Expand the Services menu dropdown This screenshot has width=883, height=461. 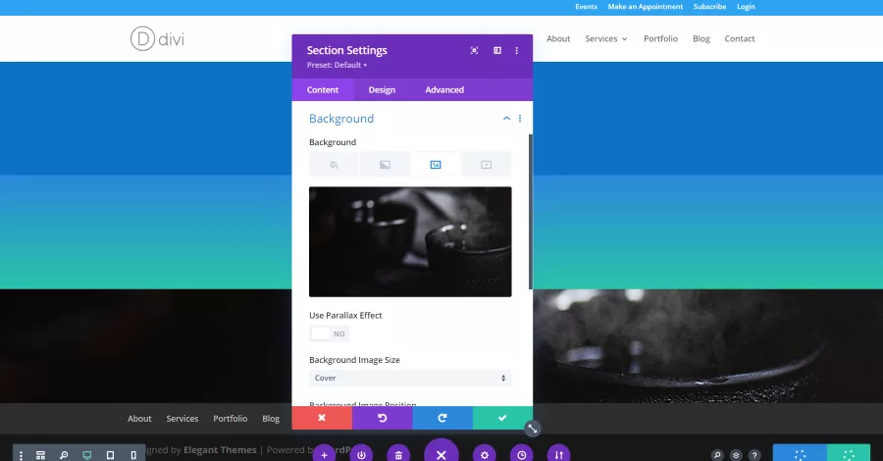[606, 39]
